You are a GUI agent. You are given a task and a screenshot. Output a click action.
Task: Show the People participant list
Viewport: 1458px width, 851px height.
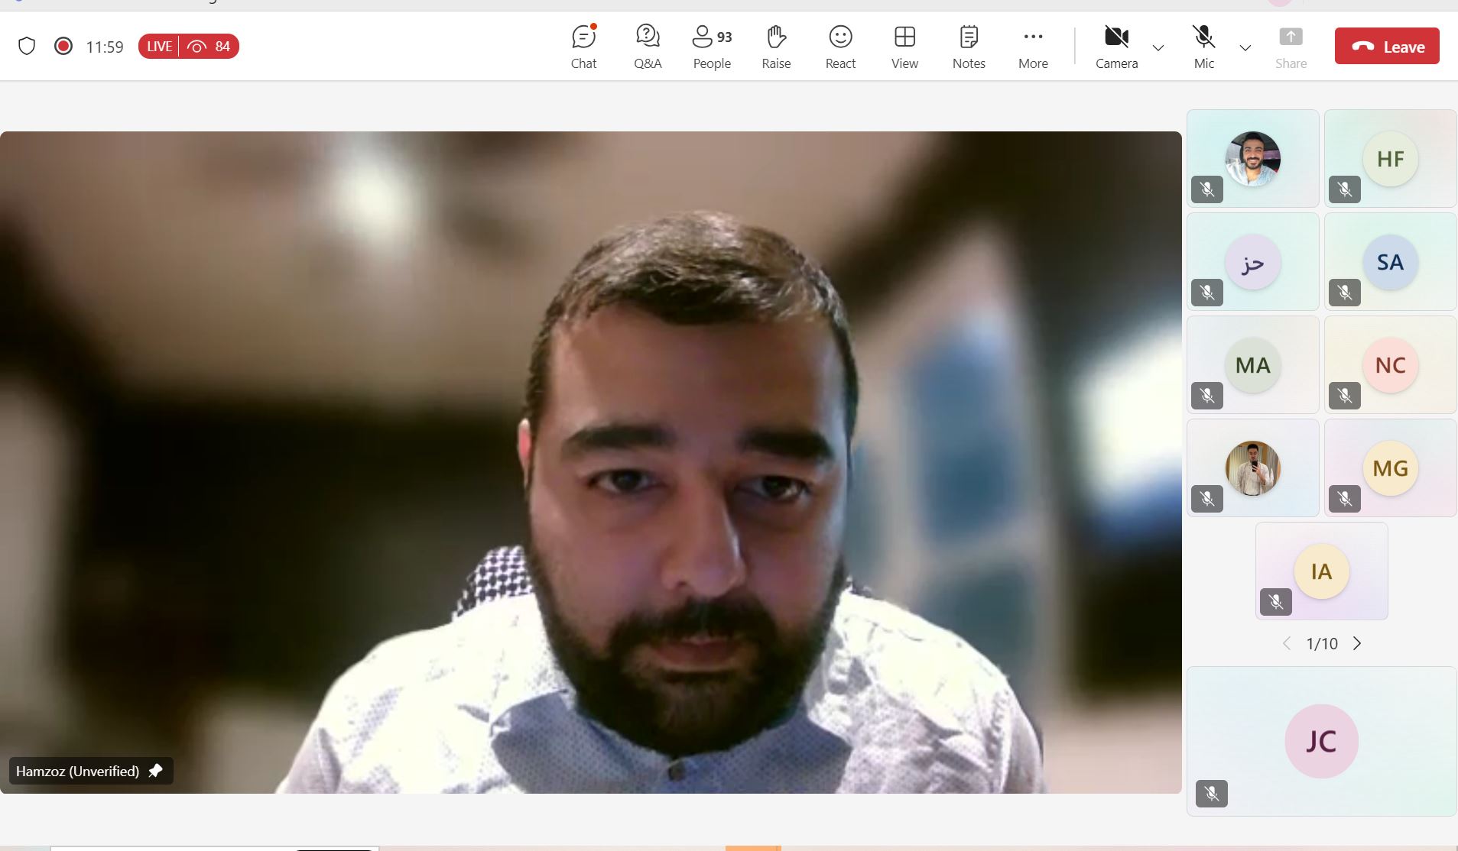click(712, 47)
